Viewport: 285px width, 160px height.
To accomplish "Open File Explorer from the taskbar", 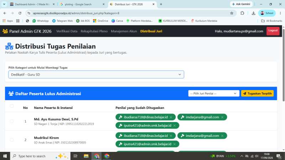I will pos(86,156).
